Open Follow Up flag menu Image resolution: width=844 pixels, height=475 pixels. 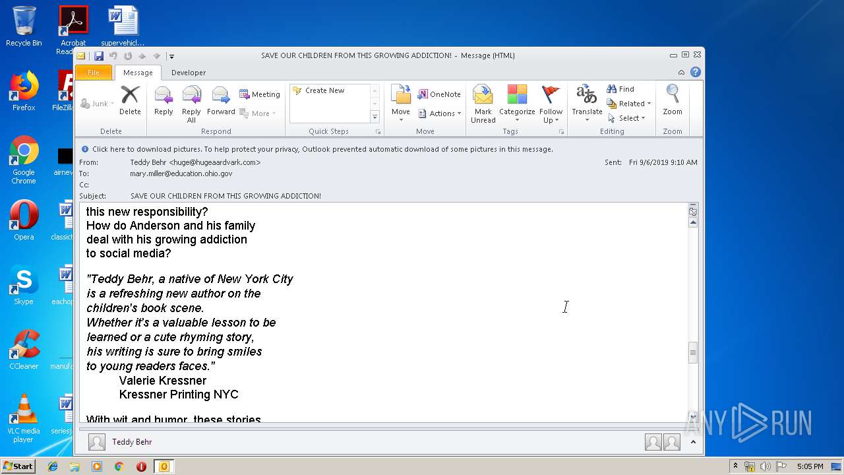coord(551,104)
